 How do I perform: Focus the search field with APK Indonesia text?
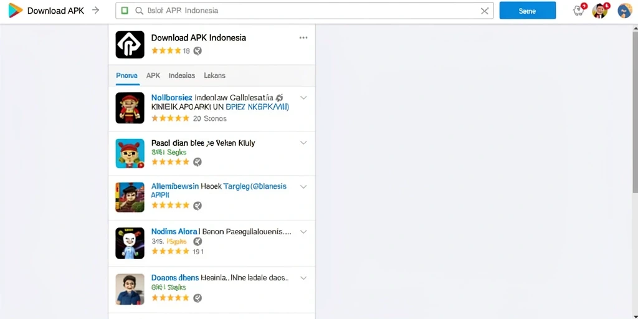[x=304, y=11]
